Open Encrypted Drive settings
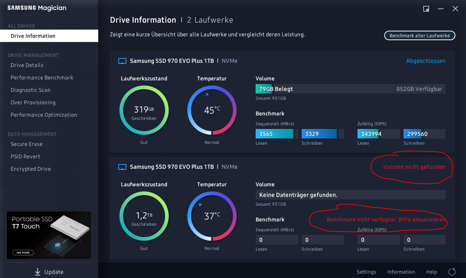The image size is (466, 278). (x=31, y=169)
